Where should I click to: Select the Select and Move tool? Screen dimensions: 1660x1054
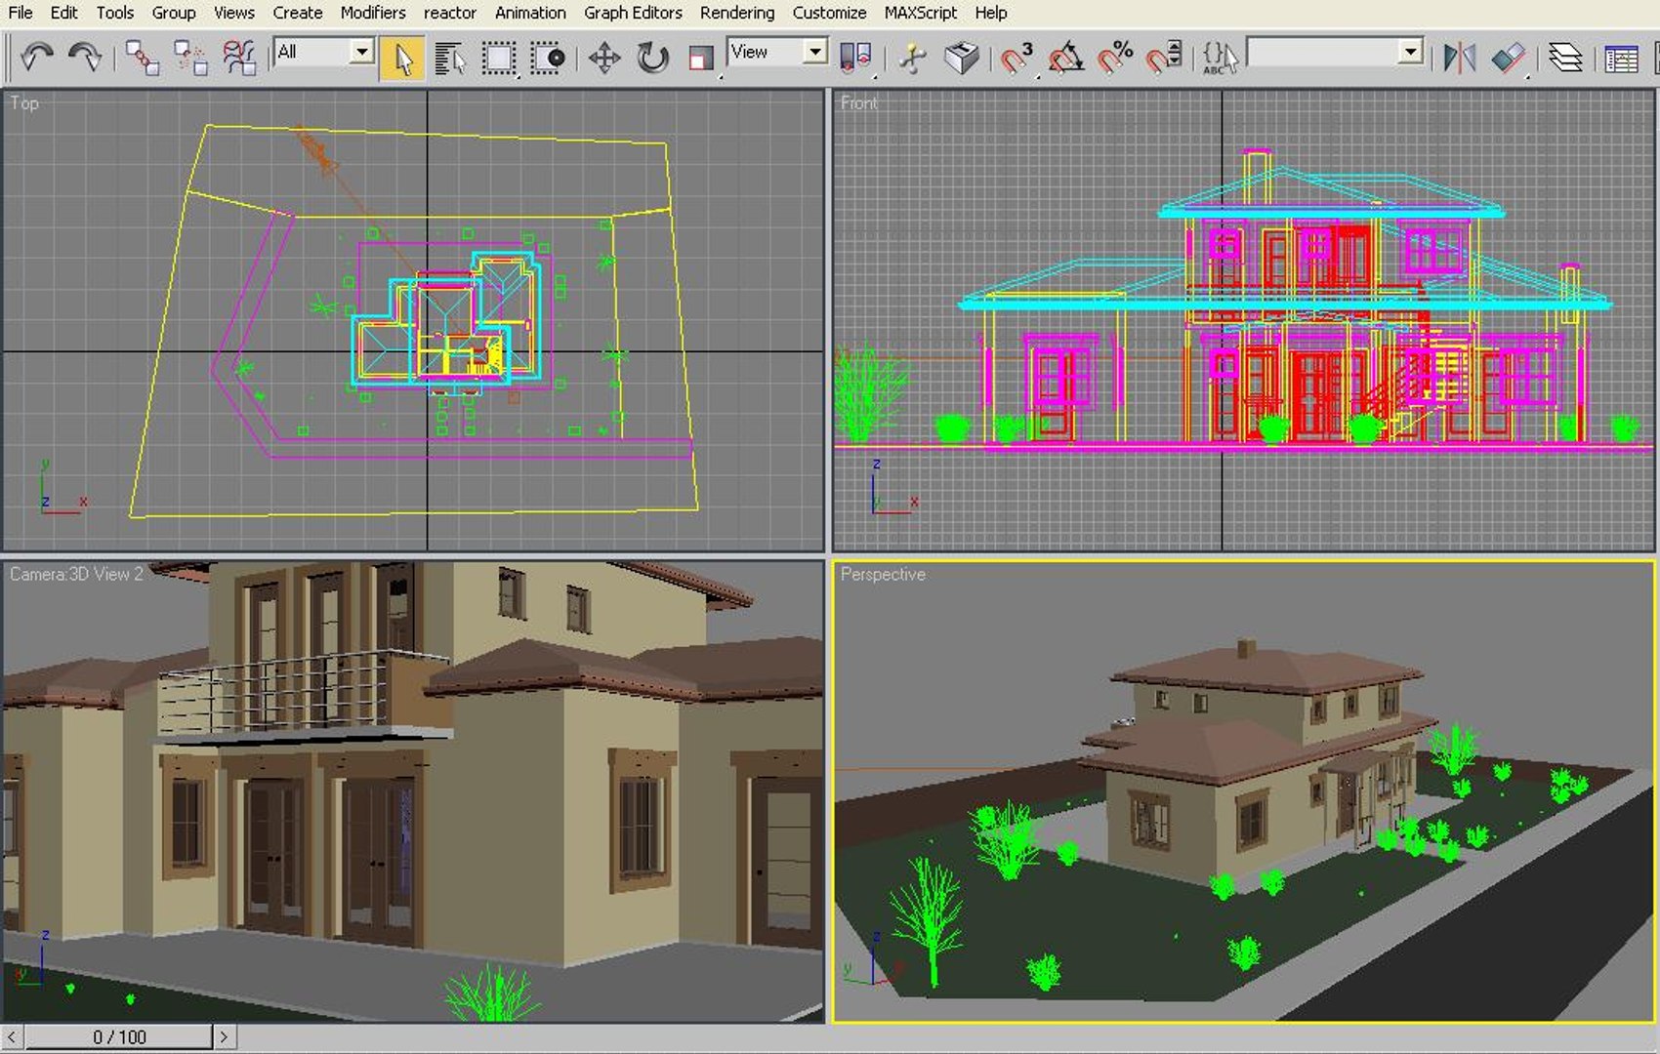[x=604, y=58]
